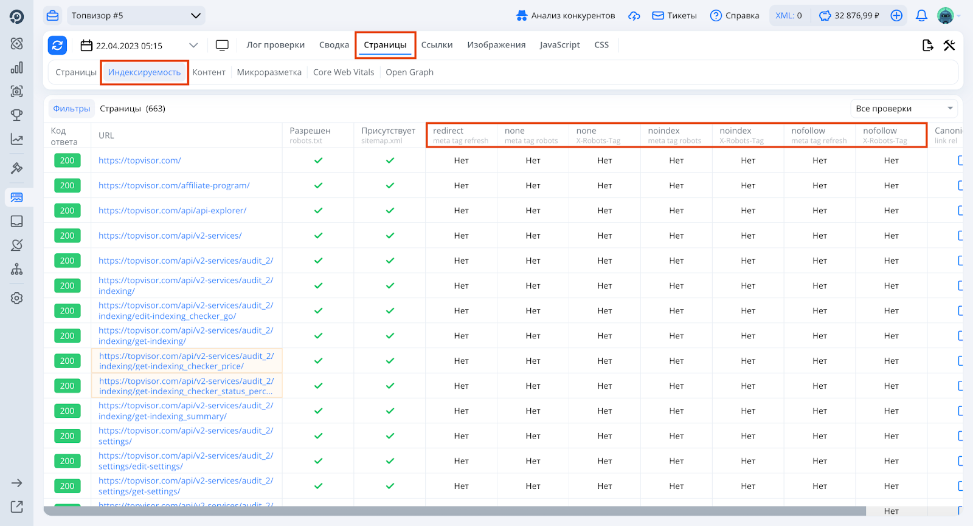Screen dimensions: 973x526
Task: Open the Core Web Vitals subtab
Action: (x=344, y=72)
